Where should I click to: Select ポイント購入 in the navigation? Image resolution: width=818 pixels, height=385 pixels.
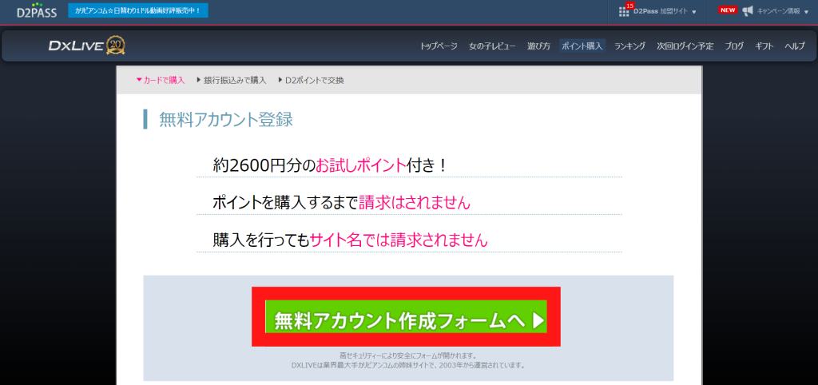tap(582, 46)
